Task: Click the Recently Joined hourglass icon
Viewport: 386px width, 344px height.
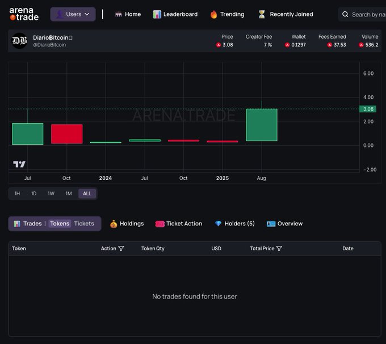Action: (x=262, y=14)
